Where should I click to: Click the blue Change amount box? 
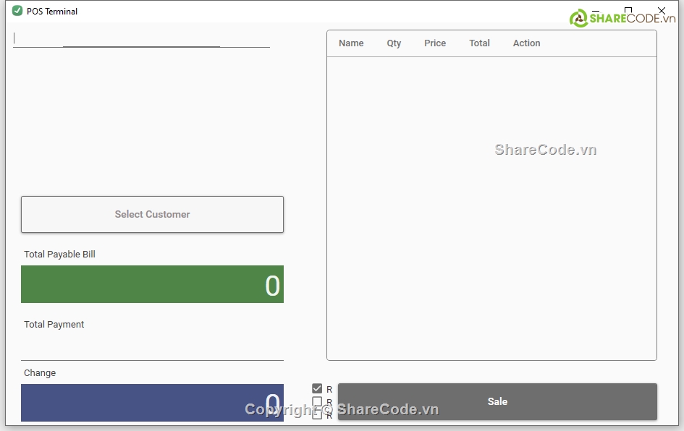(x=152, y=403)
